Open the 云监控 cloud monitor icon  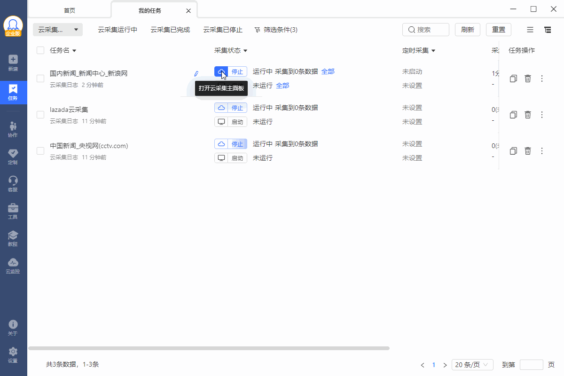13,266
